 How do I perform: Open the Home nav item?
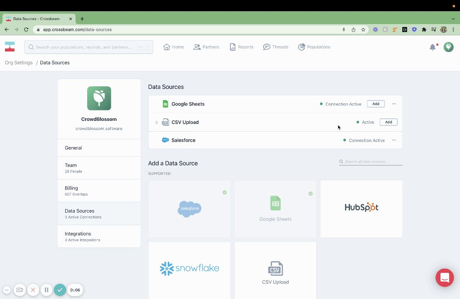(x=174, y=47)
